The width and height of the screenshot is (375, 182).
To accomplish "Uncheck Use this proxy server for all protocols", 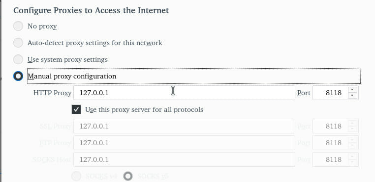I will pyautogui.click(x=76, y=109).
